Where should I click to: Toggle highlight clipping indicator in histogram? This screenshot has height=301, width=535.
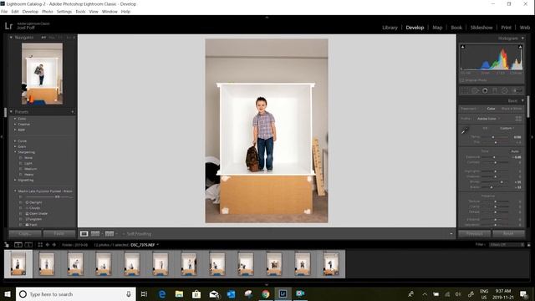(520, 47)
